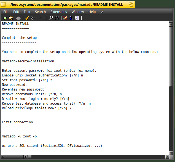Toggle the soft wrap columns icon
Viewport: 175px width, 162px height.
pyautogui.click(x=77, y=18)
